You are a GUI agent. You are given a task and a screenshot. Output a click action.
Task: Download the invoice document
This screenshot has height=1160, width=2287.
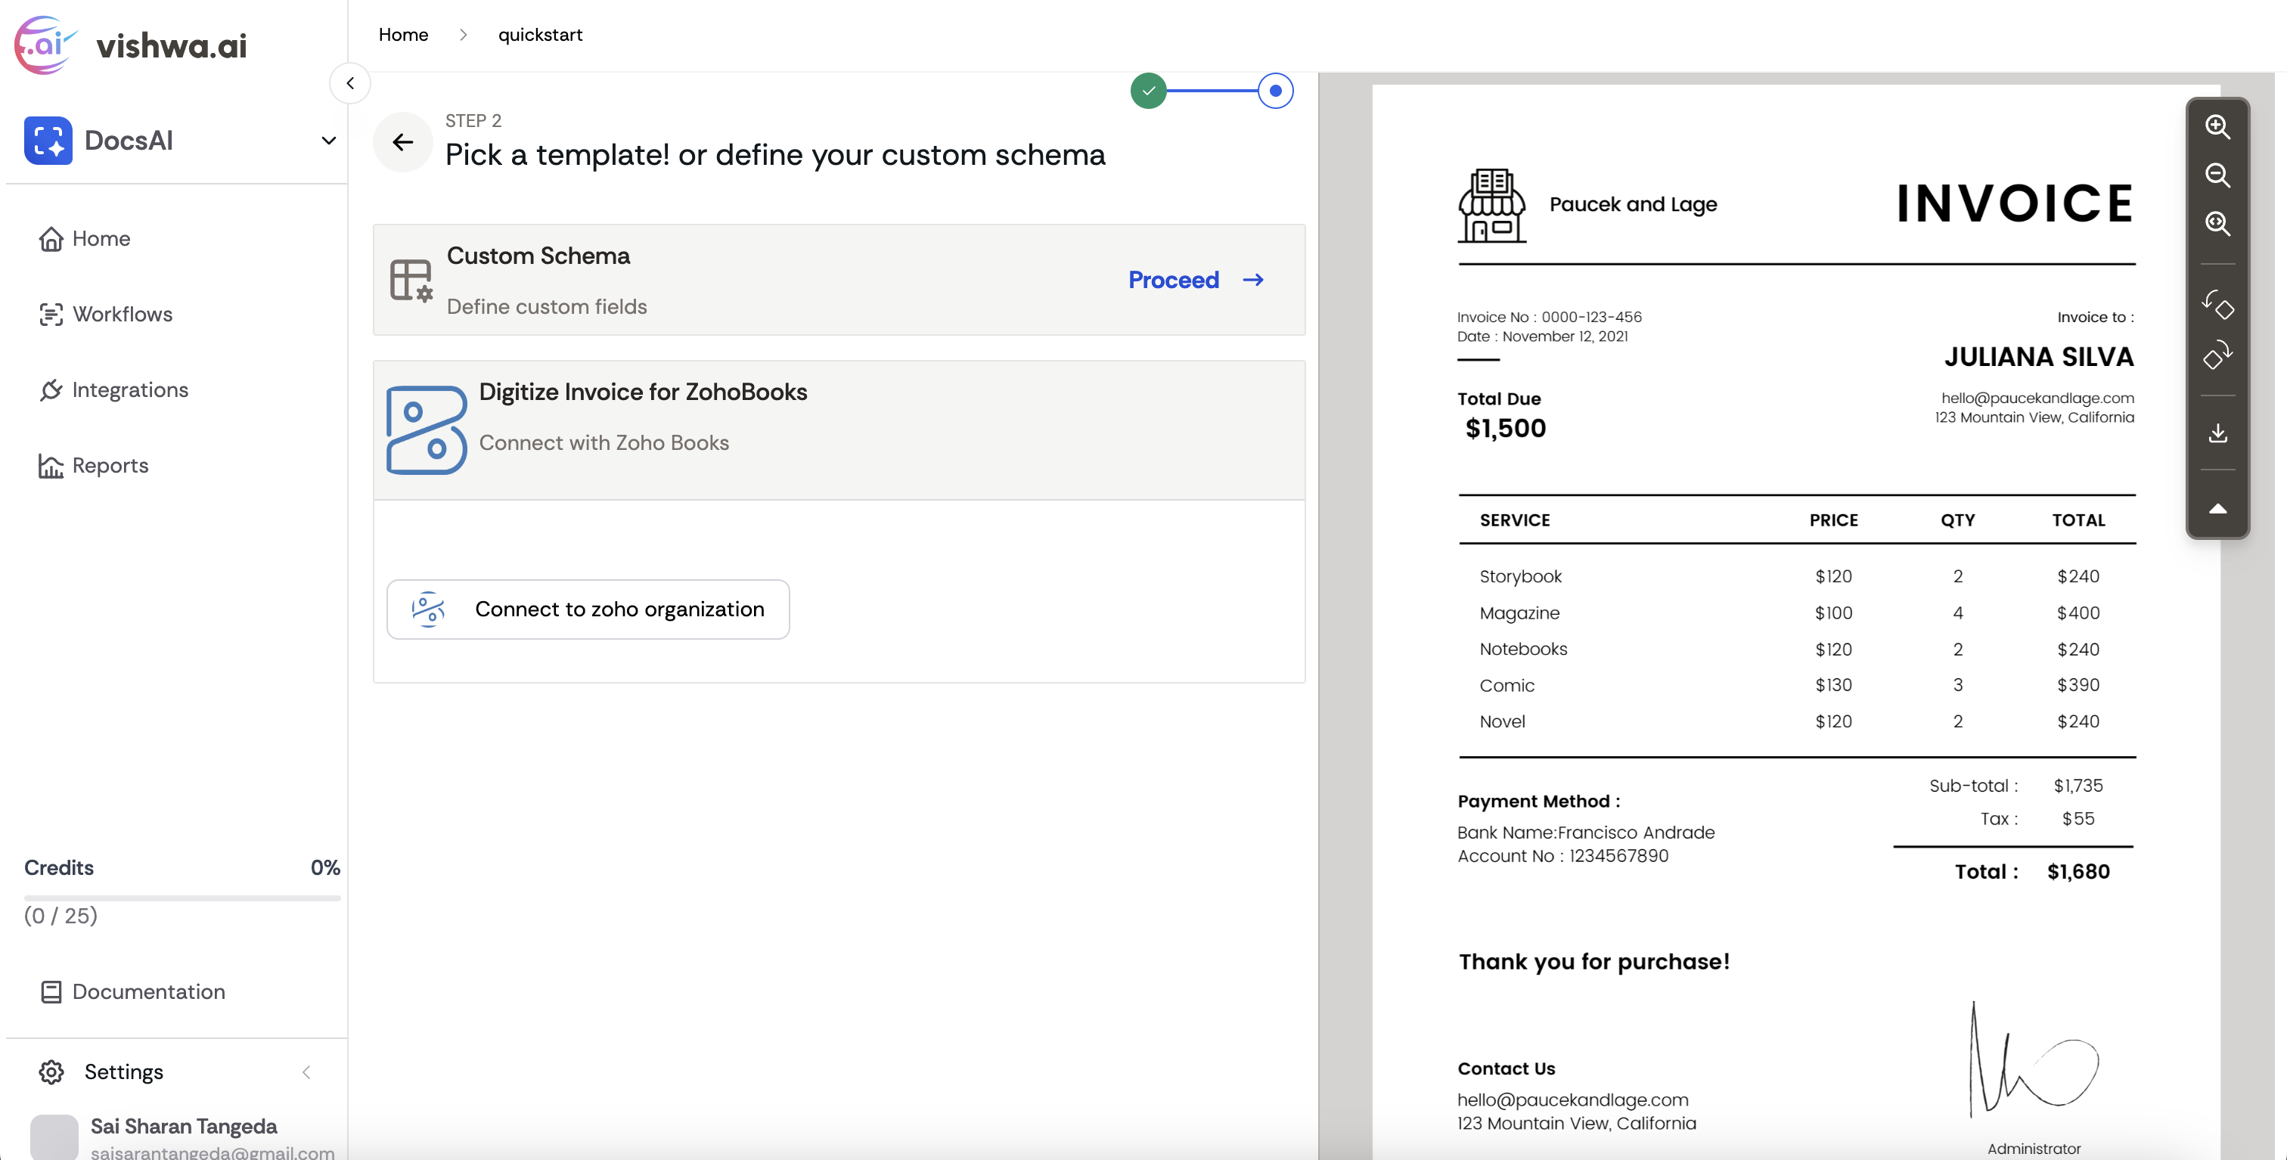pos(2217,433)
